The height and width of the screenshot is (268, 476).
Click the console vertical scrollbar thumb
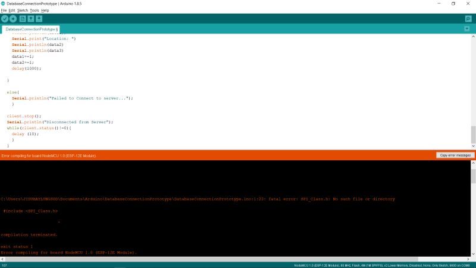[473, 176]
